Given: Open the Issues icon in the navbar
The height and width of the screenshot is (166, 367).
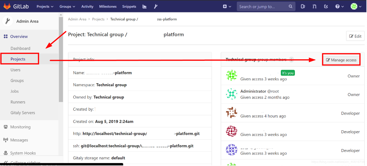Looking at the screenshot, I should tap(303, 6).
